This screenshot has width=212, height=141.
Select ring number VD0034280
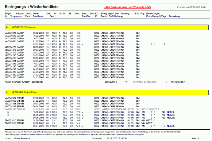coord(10,55)
